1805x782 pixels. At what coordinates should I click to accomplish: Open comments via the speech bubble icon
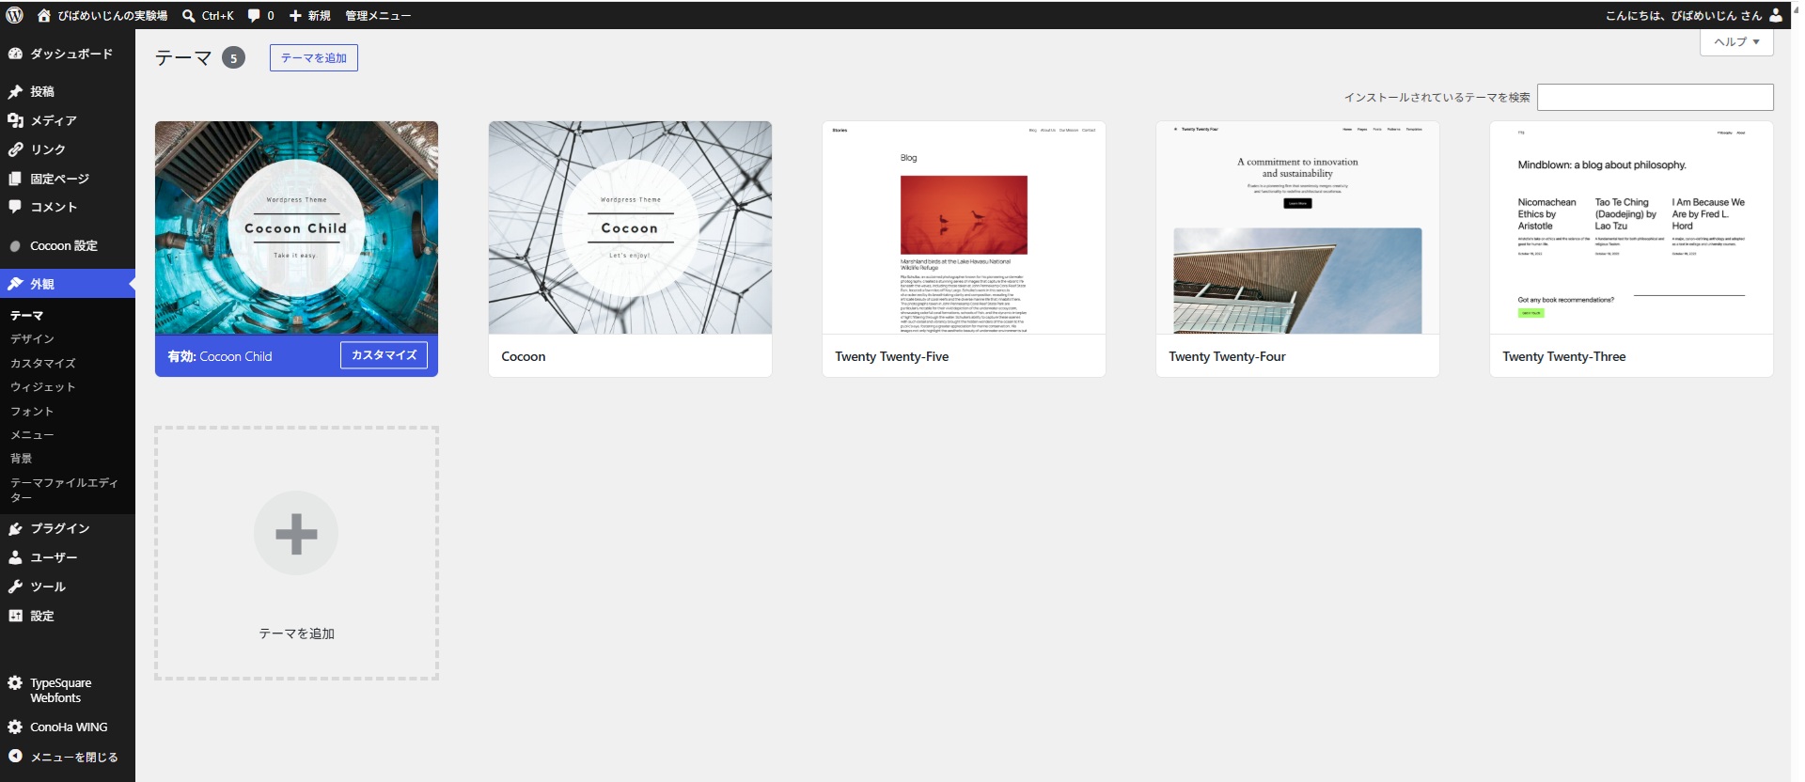(x=254, y=16)
